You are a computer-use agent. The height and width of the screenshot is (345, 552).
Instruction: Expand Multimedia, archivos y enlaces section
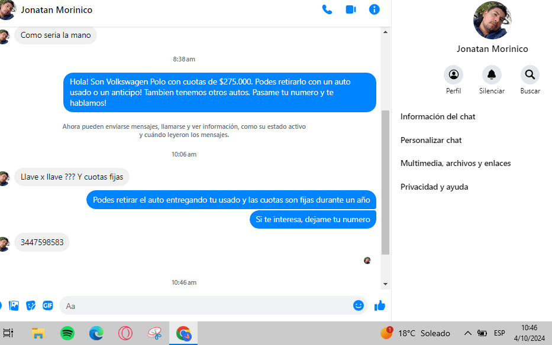pyautogui.click(x=456, y=164)
